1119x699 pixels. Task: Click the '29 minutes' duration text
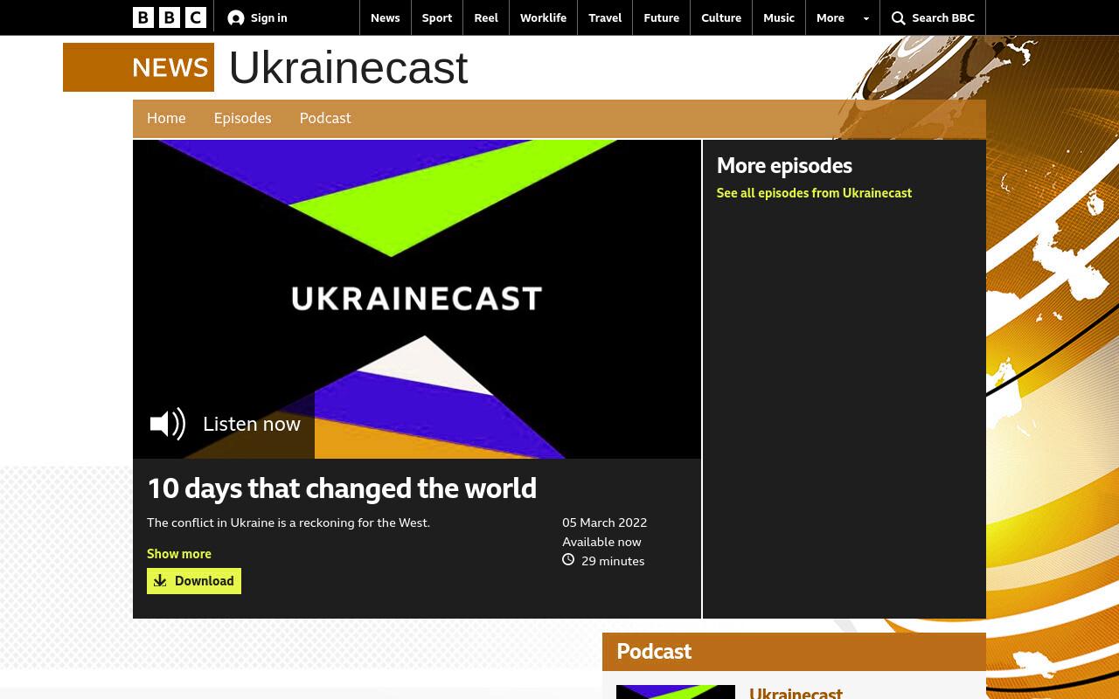(x=613, y=561)
